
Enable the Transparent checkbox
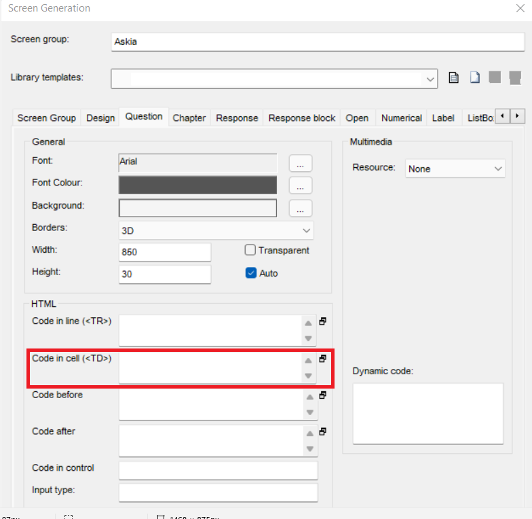click(250, 250)
